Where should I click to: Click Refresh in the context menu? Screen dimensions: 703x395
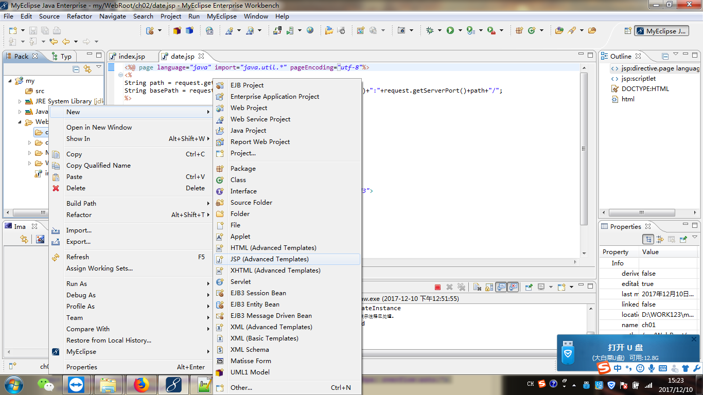click(x=131, y=257)
